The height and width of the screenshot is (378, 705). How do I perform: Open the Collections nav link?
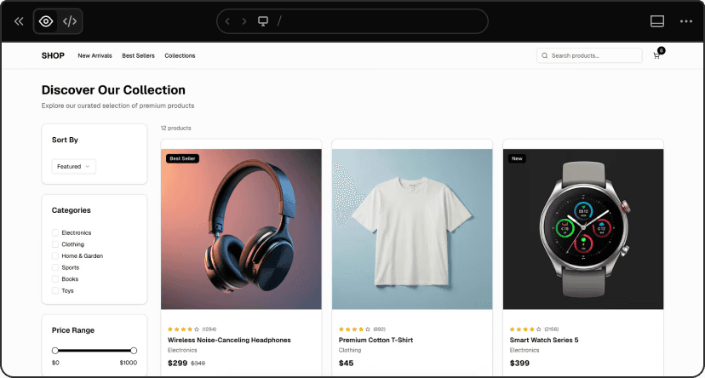[x=180, y=56]
